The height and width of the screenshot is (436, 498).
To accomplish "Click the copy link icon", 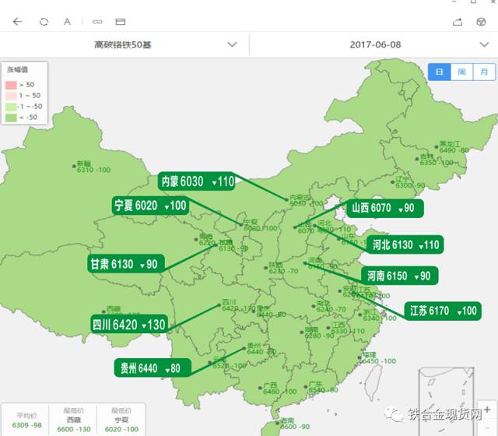I will pos(97,21).
